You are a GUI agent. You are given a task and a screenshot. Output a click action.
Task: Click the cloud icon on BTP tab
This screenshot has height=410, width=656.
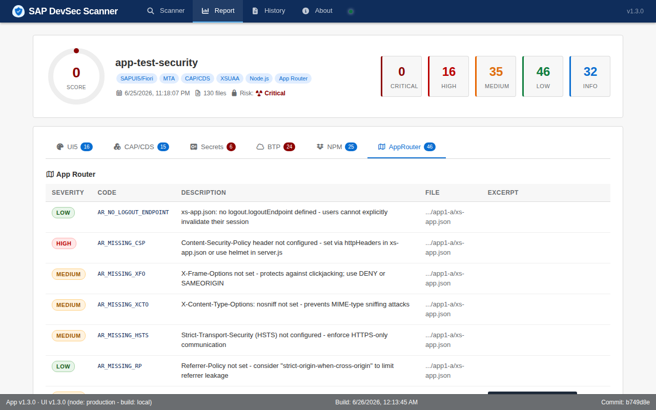260,147
